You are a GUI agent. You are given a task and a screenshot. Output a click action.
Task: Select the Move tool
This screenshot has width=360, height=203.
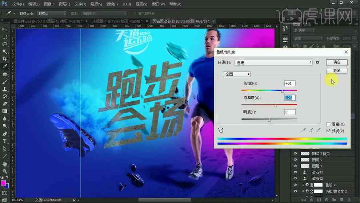(5, 30)
